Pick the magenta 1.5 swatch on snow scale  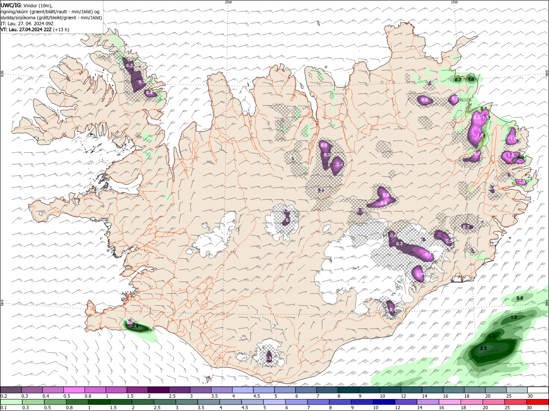(137, 390)
